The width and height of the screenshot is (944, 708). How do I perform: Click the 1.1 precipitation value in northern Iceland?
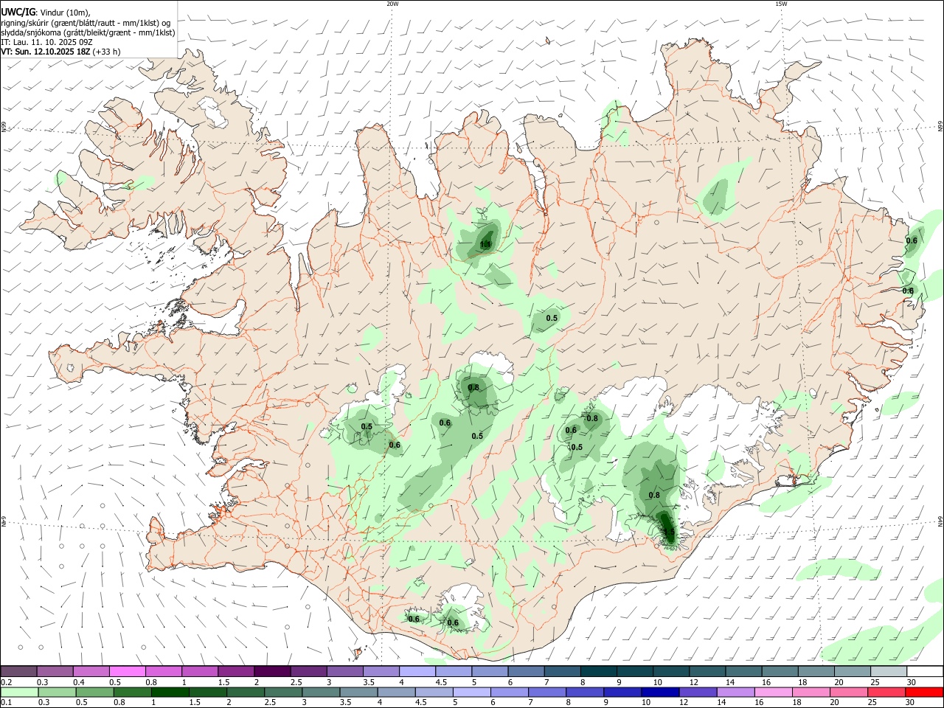[485, 244]
